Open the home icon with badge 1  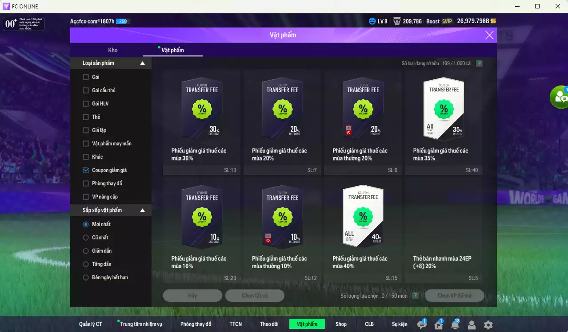[x=438, y=324]
